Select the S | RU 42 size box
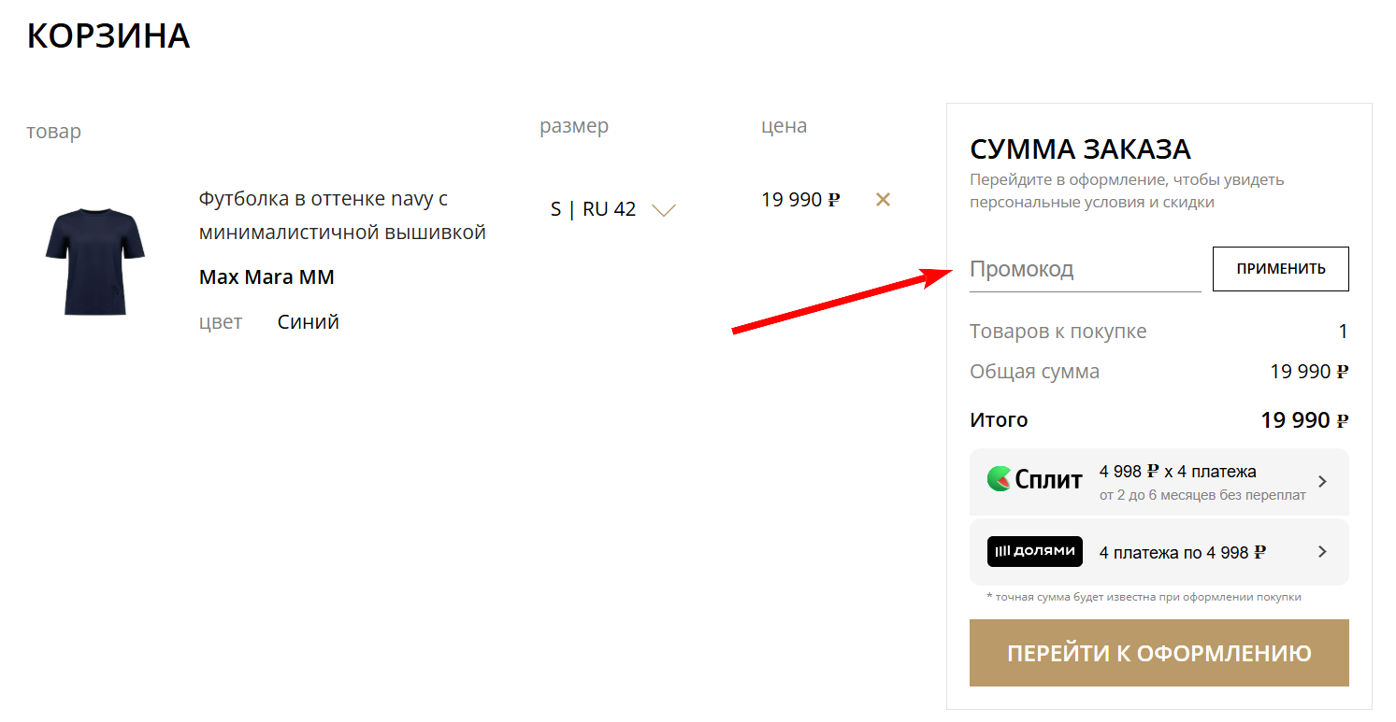This screenshot has width=1396, height=722. [593, 209]
